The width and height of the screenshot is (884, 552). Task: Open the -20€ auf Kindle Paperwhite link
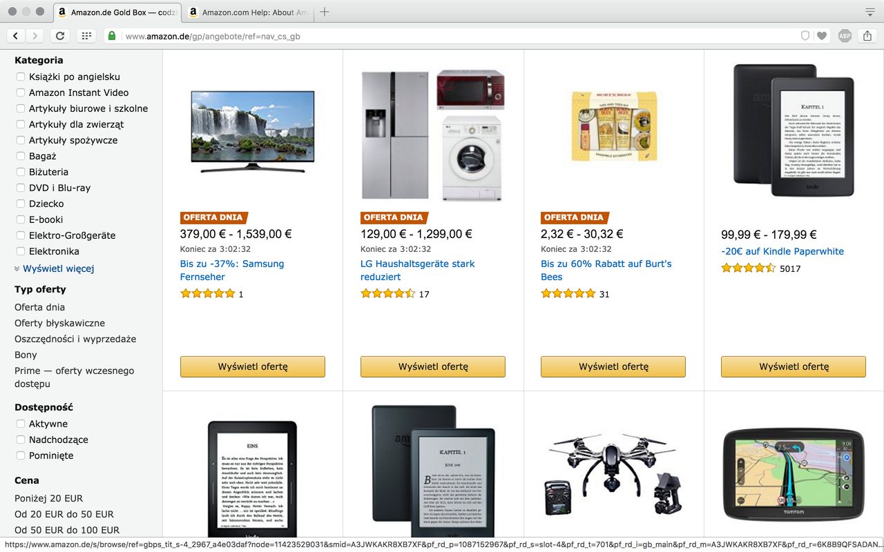[x=782, y=251]
